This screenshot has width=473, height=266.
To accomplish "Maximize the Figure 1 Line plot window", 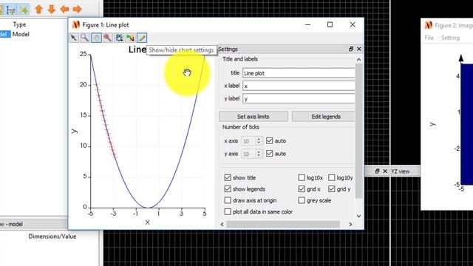I will point(330,24).
